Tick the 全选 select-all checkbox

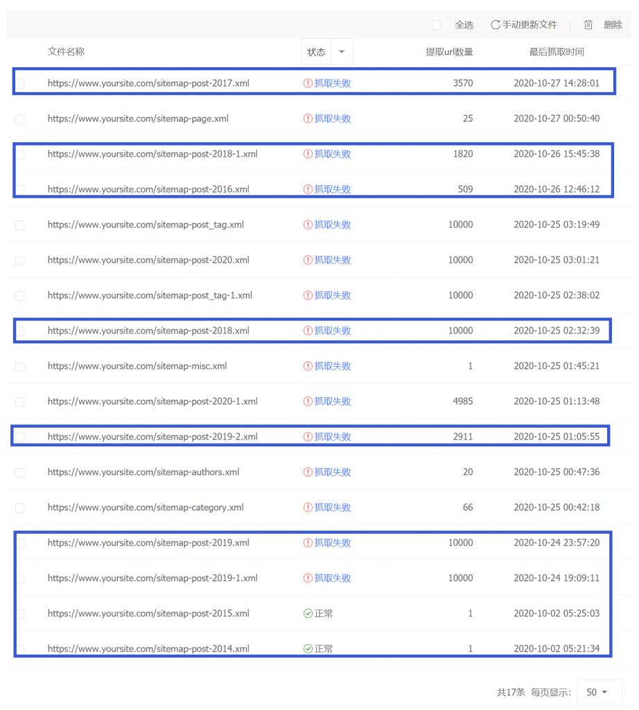[x=436, y=25]
